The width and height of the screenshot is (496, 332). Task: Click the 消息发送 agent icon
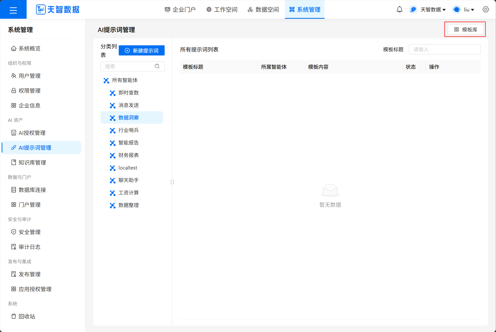pyautogui.click(x=112, y=105)
